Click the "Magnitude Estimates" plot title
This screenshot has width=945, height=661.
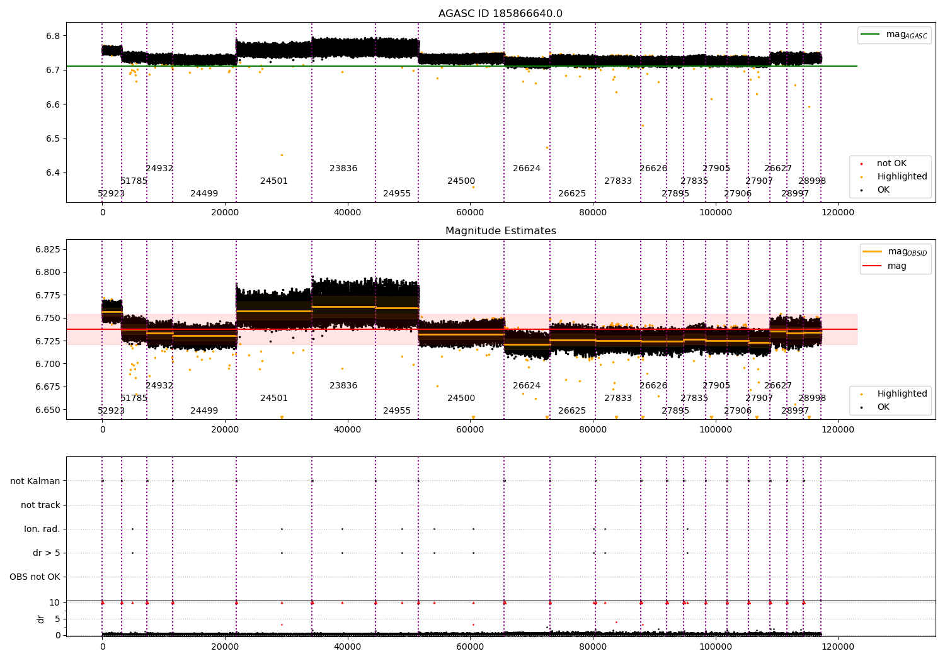[500, 231]
